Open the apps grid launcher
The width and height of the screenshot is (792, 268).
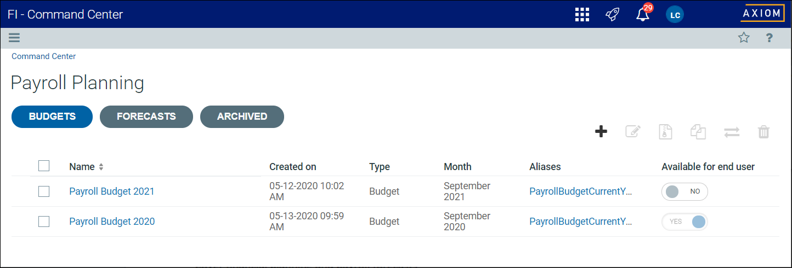[x=582, y=15]
